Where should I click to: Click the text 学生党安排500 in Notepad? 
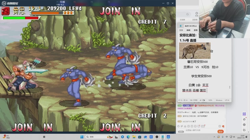click(201, 76)
